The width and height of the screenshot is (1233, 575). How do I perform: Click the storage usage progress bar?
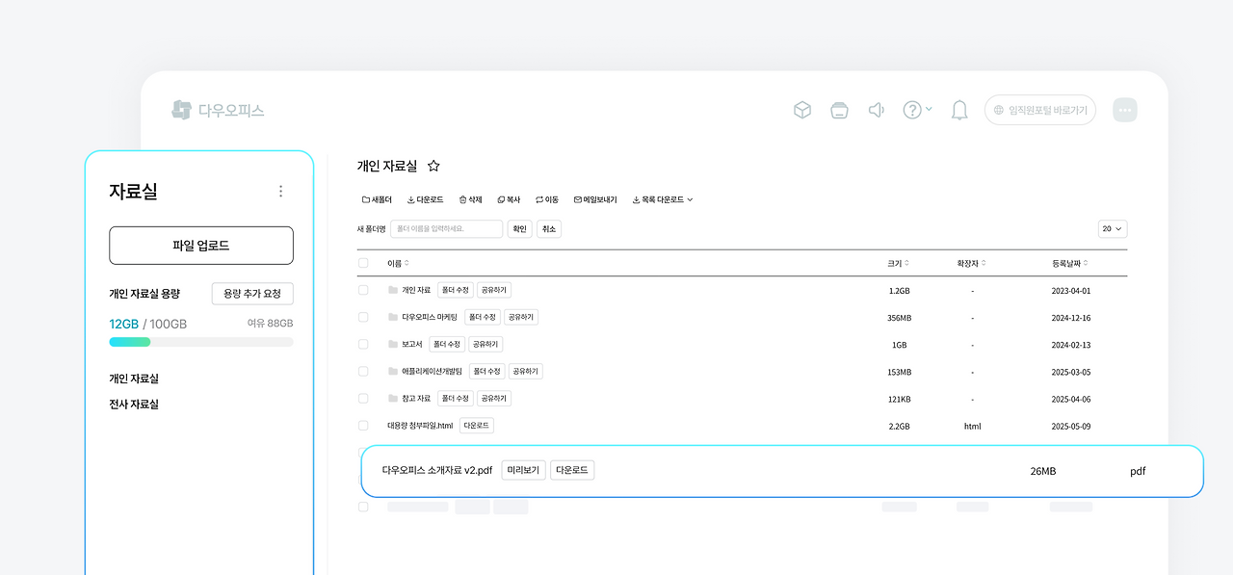201,342
